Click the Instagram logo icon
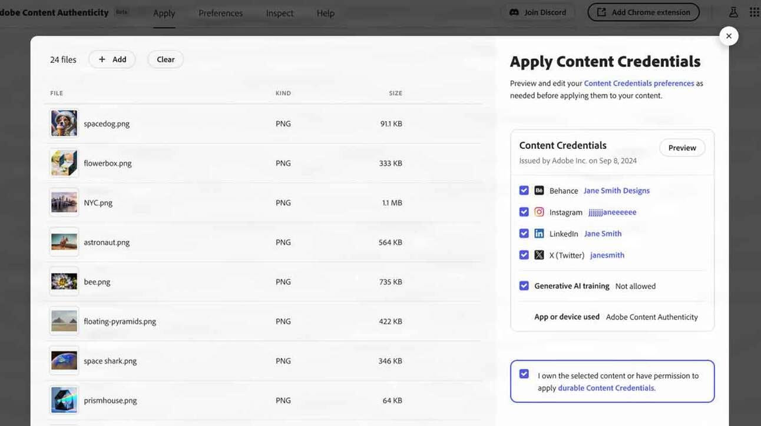Viewport: 761px width, 426px height. 539,212
